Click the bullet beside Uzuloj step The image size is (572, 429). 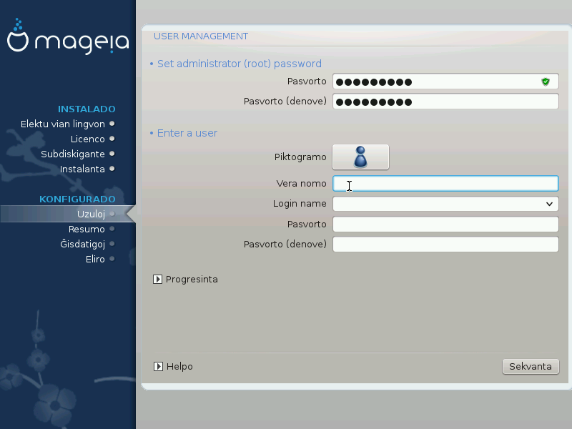(112, 214)
